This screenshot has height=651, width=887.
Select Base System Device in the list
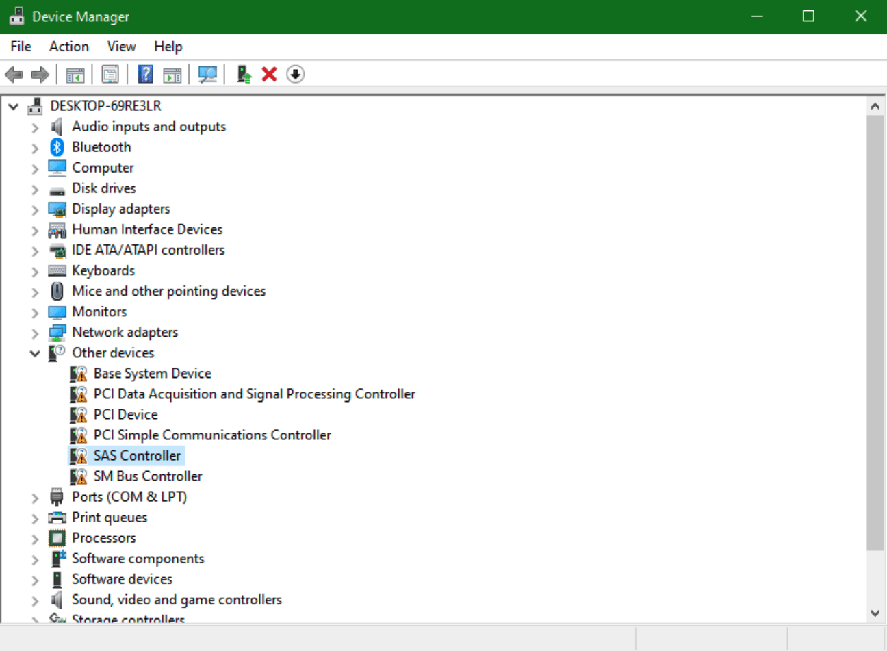pyautogui.click(x=152, y=374)
